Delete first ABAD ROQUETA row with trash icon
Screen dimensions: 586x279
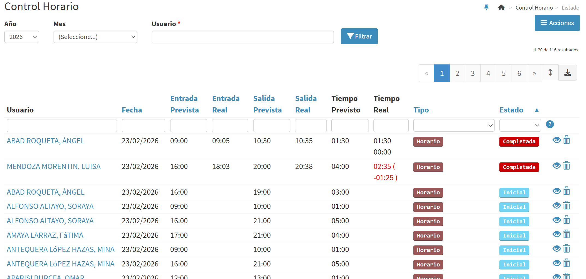567,140
